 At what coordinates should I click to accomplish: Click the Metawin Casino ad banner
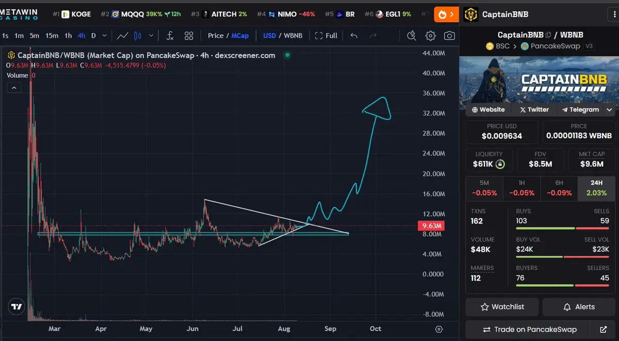coord(19,14)
